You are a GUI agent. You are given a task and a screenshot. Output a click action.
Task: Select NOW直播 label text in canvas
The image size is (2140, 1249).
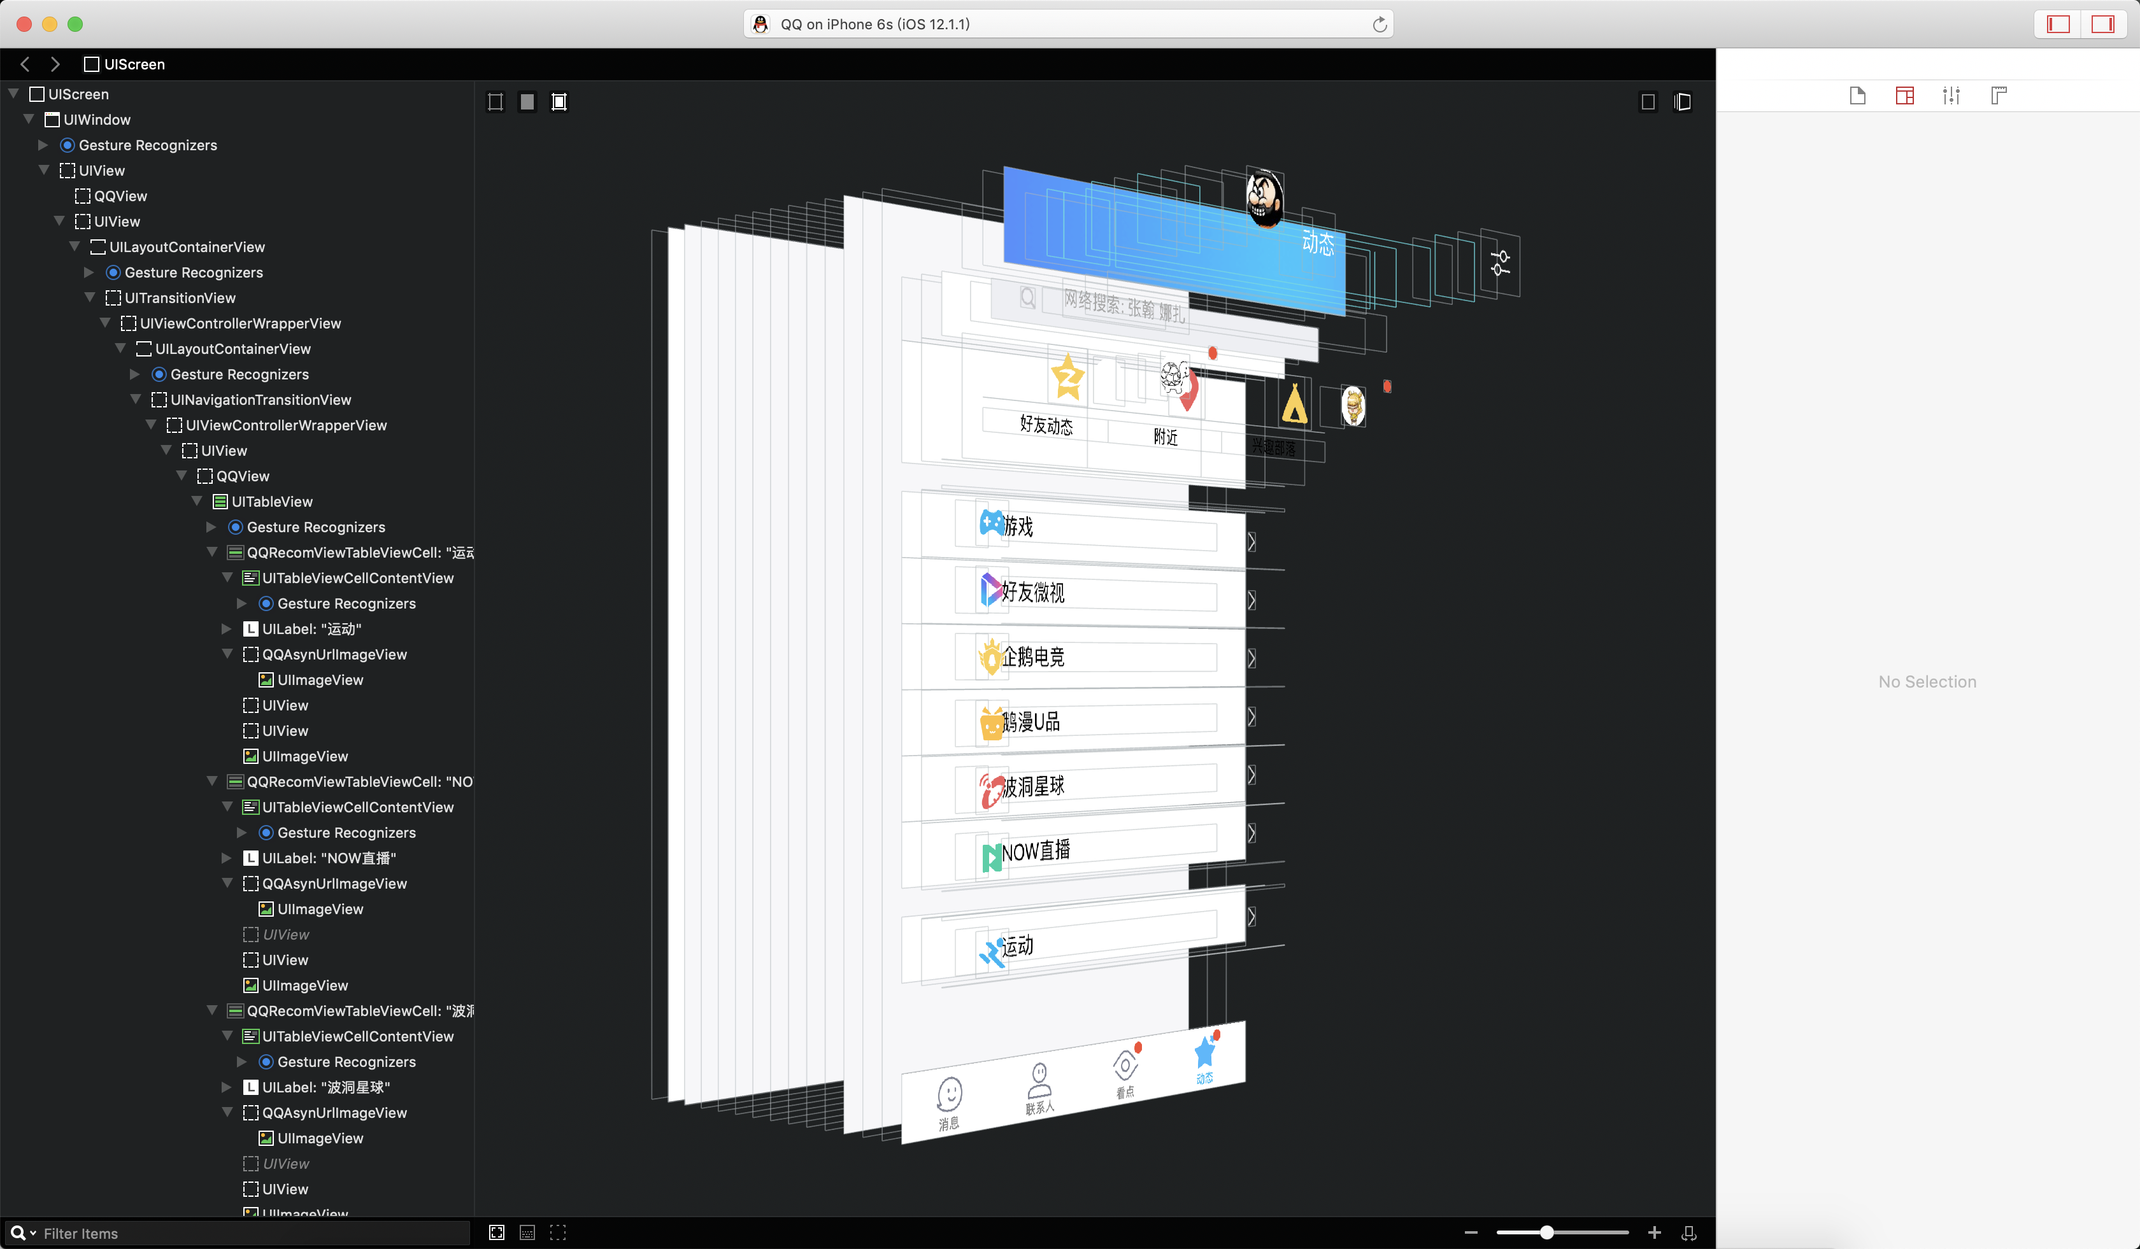tap(1035, 851)
